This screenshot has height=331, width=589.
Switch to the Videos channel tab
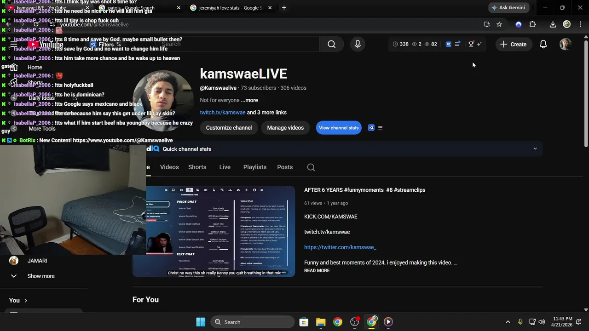(169, 167)
